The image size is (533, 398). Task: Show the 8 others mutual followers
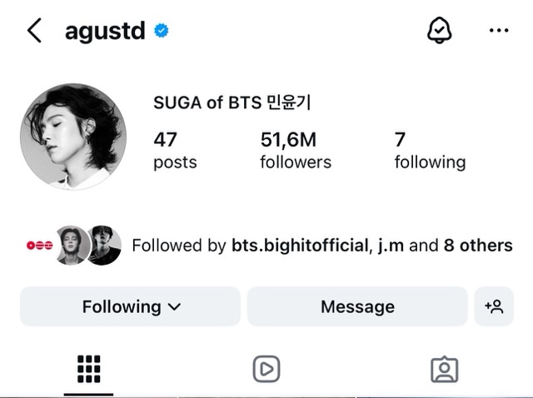pyautogui.click(x=478, y=246)
